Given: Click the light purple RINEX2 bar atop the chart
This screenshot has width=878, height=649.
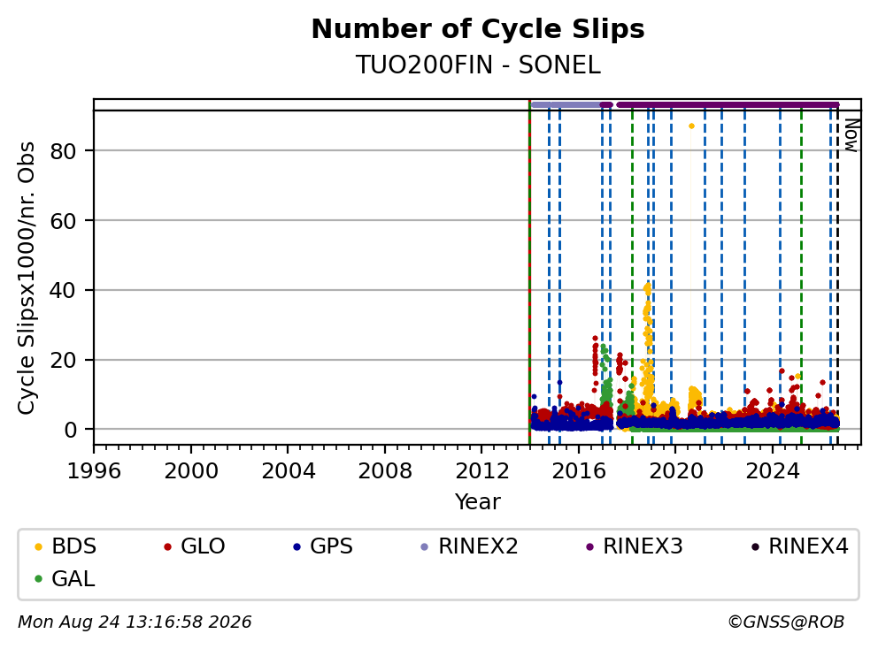Looking at the screenshot, I should tap(566, 104).
